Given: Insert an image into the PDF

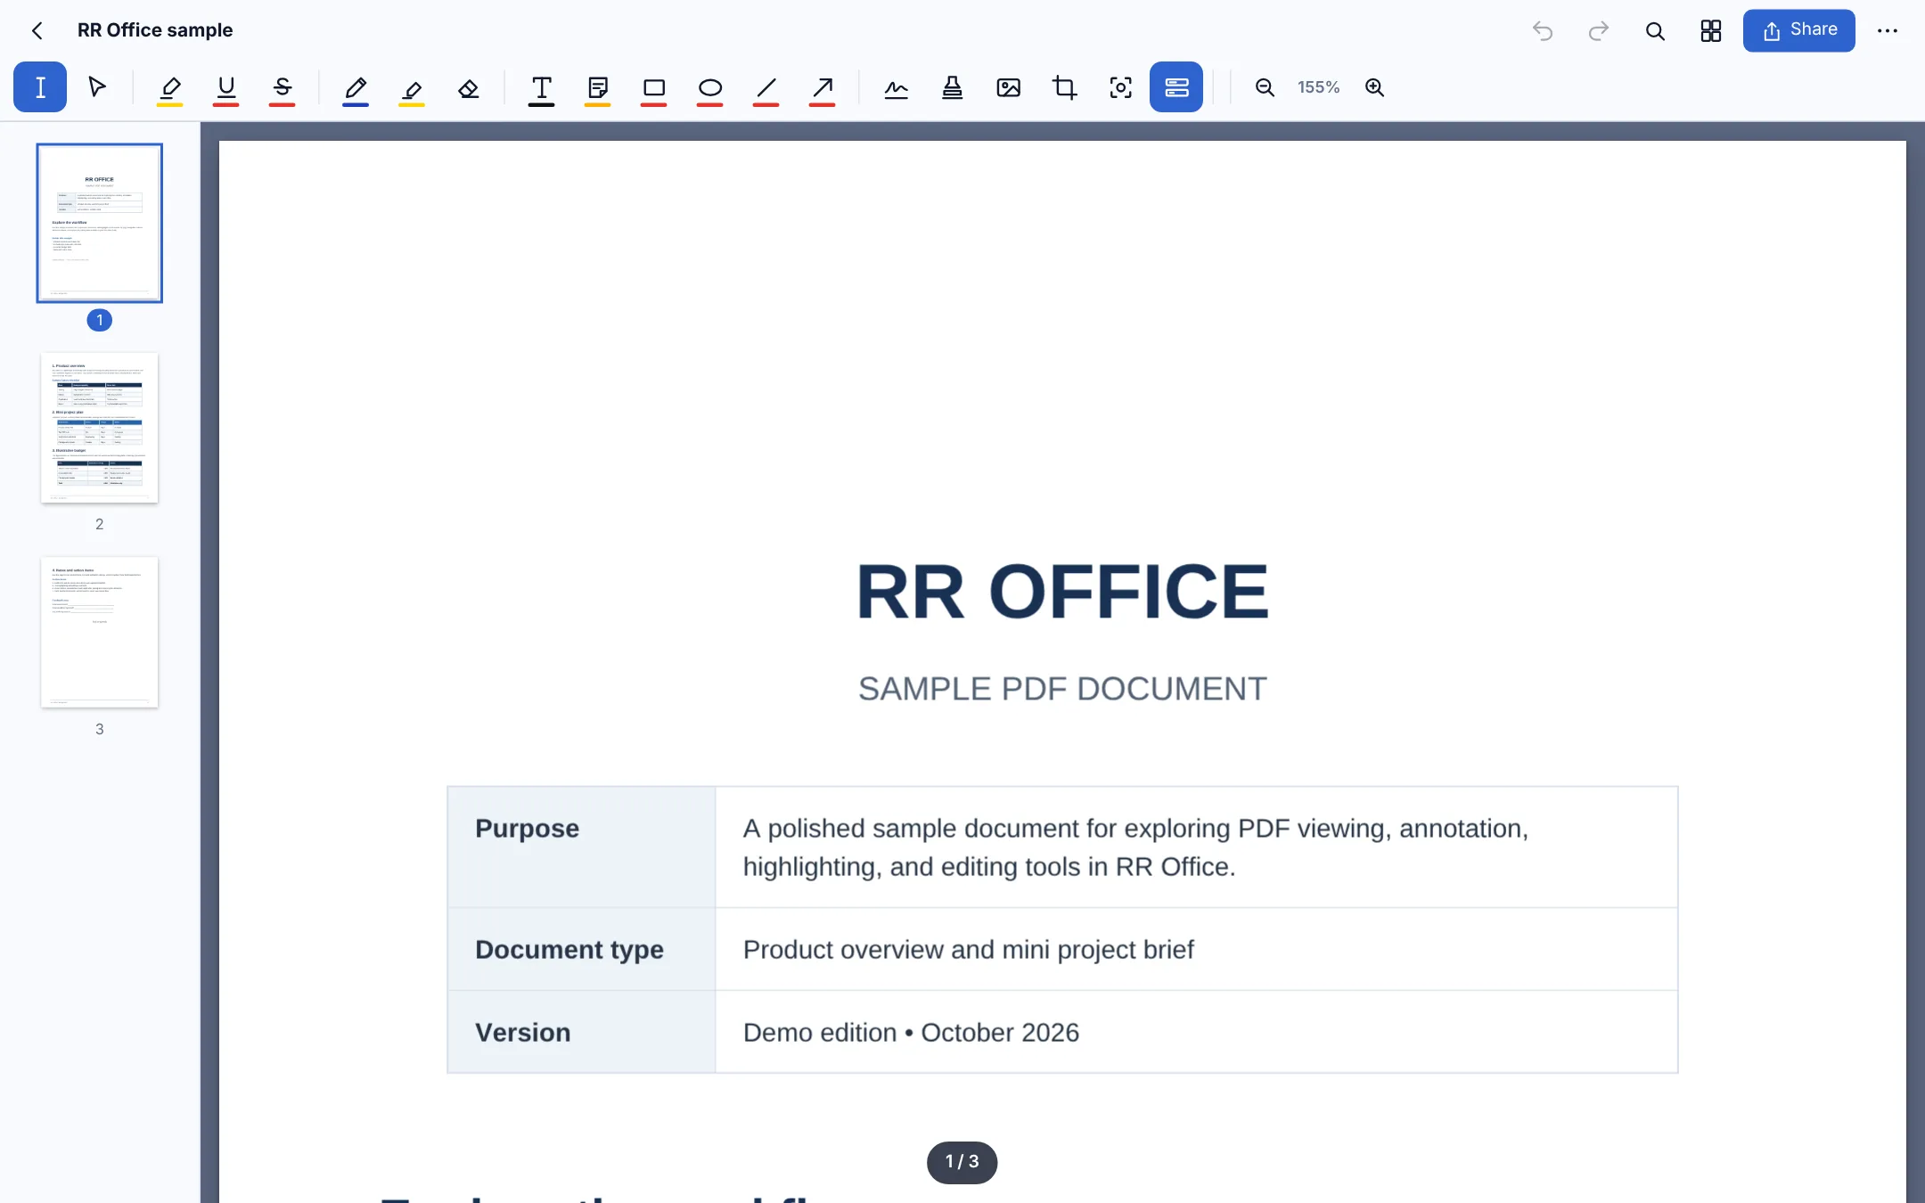Looking at the screenshot, I should (1008, 87).
